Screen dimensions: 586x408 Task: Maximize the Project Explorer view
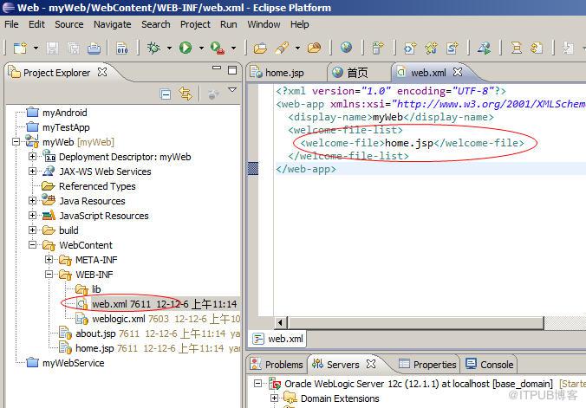pos(232,70)
